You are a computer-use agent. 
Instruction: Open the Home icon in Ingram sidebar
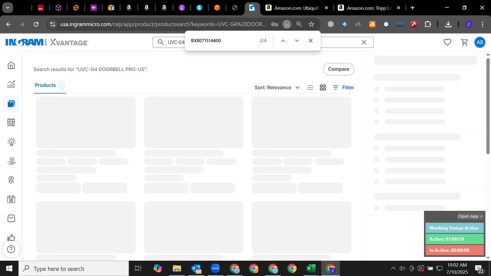point(11,65)
